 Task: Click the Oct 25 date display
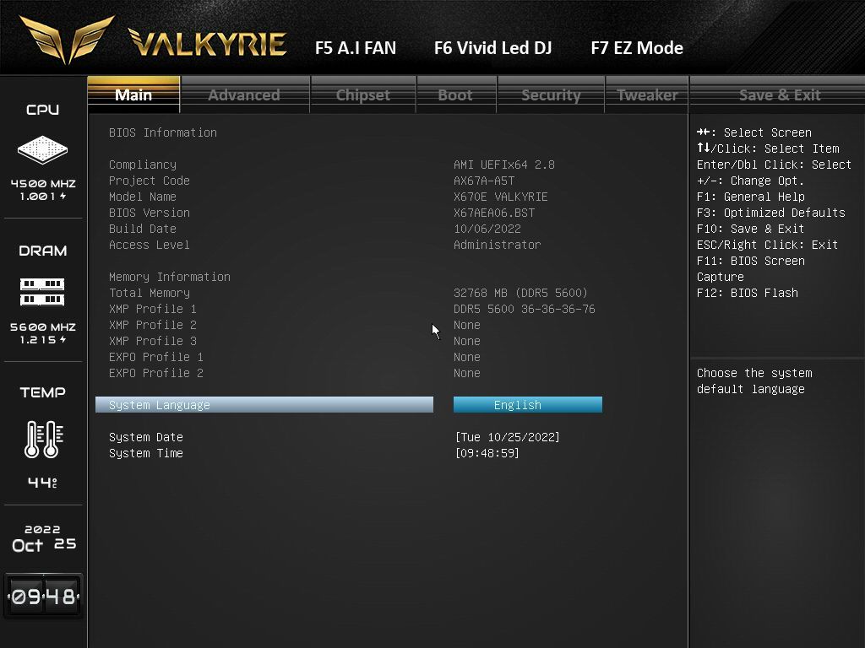click(44, 545)
